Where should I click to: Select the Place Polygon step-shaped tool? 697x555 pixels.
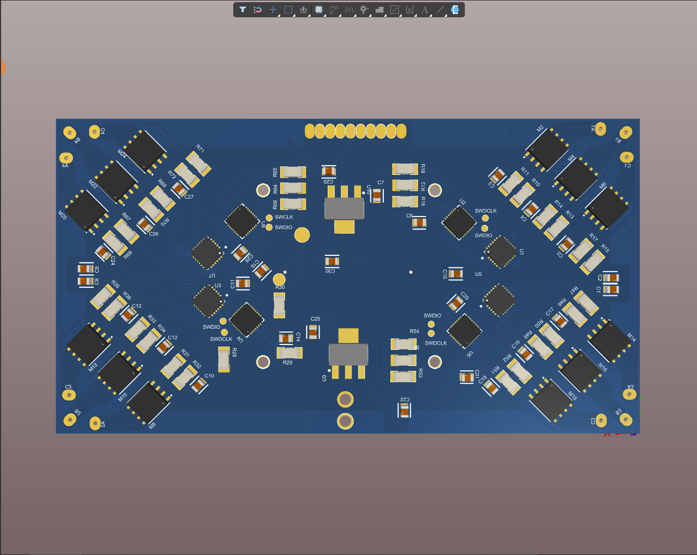(x=379, y=10)
